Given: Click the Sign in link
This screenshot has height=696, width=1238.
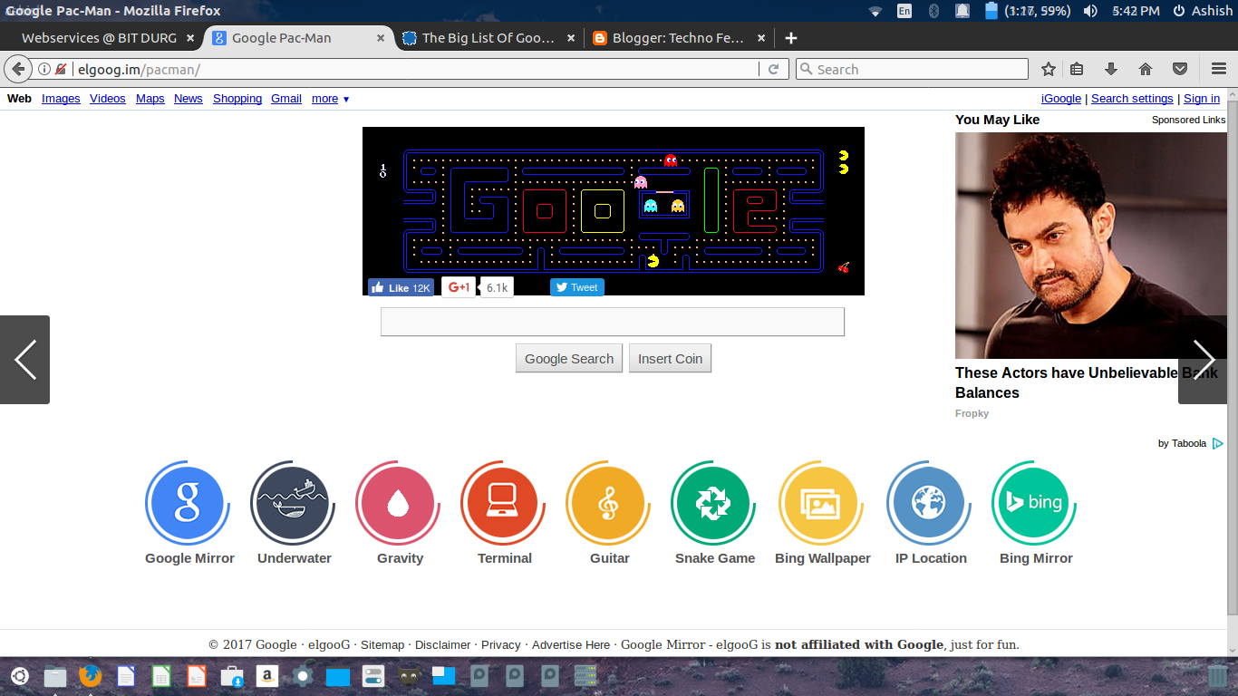Looking at the screenshot, I should tap(1202, 99).
